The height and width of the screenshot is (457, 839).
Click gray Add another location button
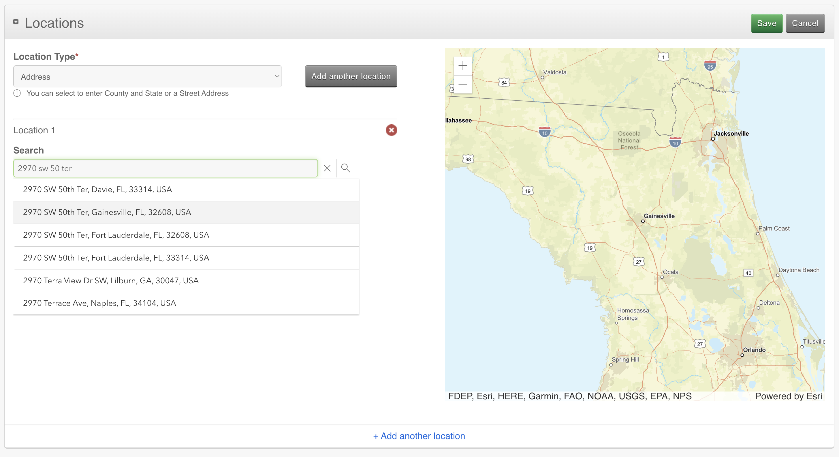351,77
